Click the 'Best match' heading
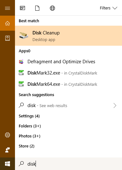This screenshot has width=122, height=170. point(29,21)
